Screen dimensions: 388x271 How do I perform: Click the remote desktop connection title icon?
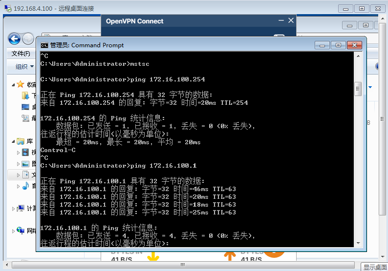7,8
